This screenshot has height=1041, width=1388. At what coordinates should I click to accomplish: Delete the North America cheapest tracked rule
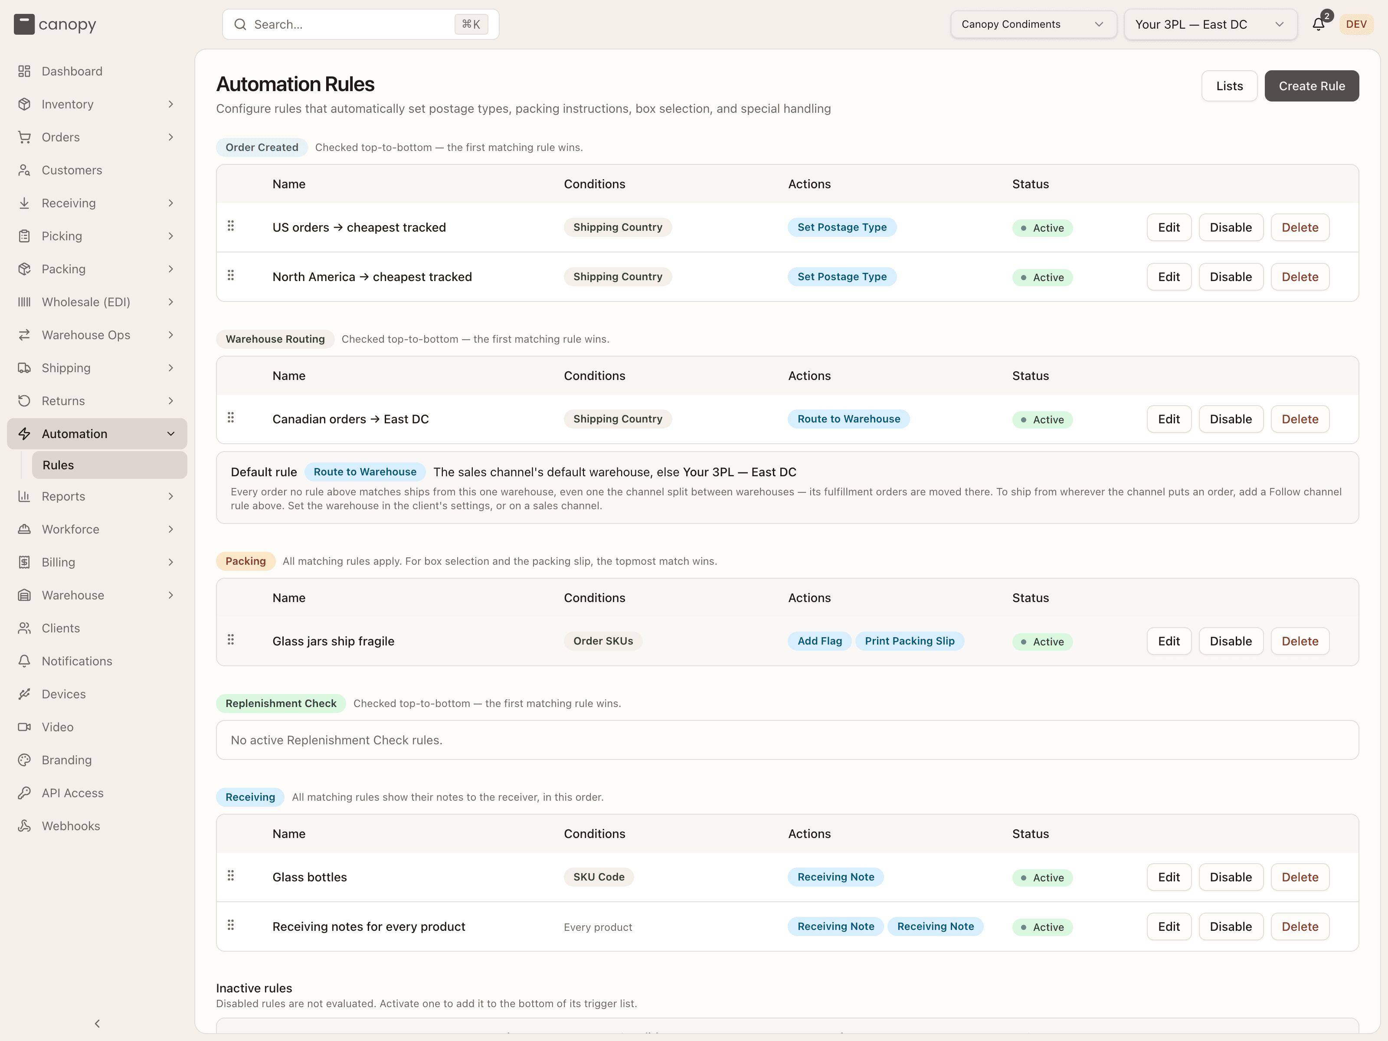tap(1300, 277)
